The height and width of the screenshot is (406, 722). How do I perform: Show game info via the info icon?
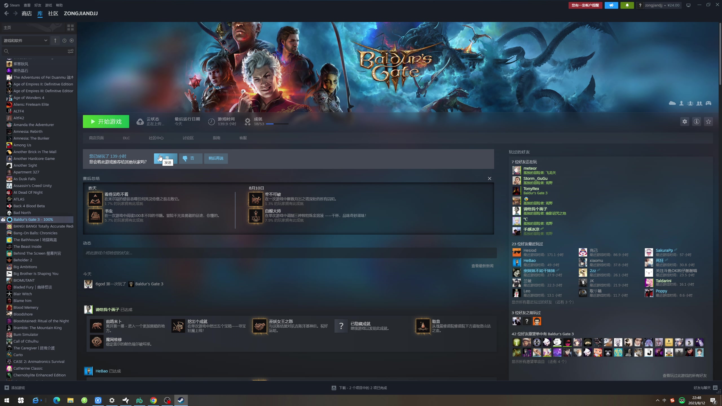point(697,122)
